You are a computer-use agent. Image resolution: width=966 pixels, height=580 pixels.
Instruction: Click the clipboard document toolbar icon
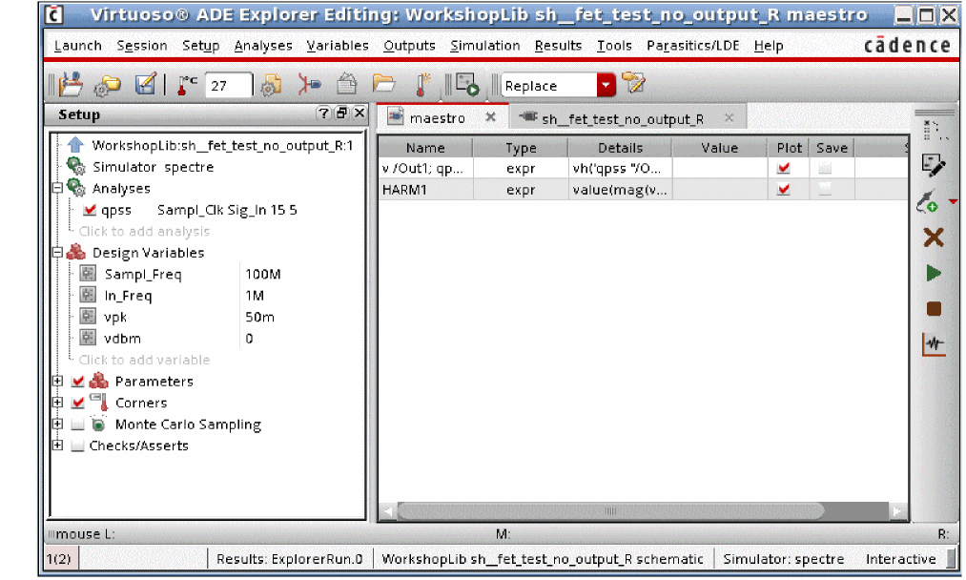click(347, 85)
